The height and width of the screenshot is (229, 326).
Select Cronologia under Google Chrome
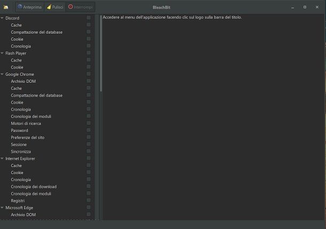tap(21, 109)
